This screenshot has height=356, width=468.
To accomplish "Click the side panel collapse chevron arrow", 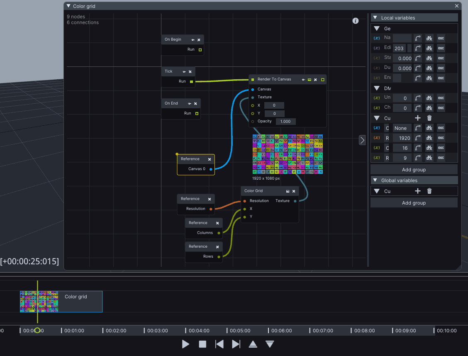I will coord(362,140).
